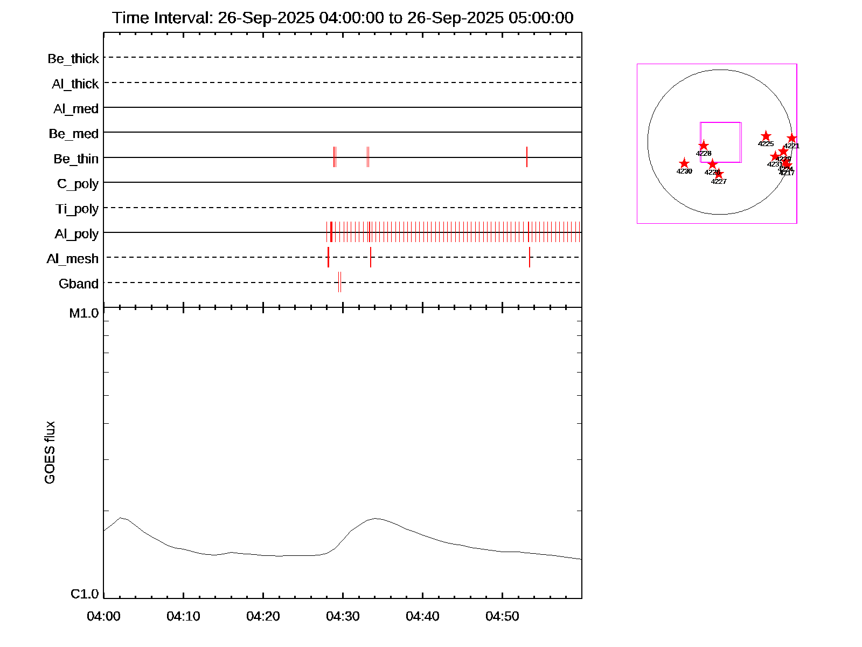Click the Time Interval title text
This screenshot has height=647, width=862.
pyautogui.click(x=343, y=18)
